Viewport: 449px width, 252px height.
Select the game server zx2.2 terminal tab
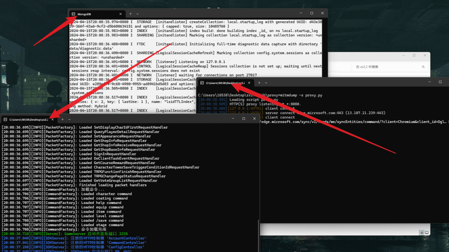25,119
